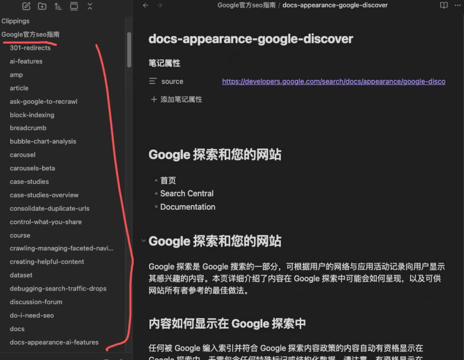Open the case-studies note
This screenshot has width=464, height=360.
[29, 182]
